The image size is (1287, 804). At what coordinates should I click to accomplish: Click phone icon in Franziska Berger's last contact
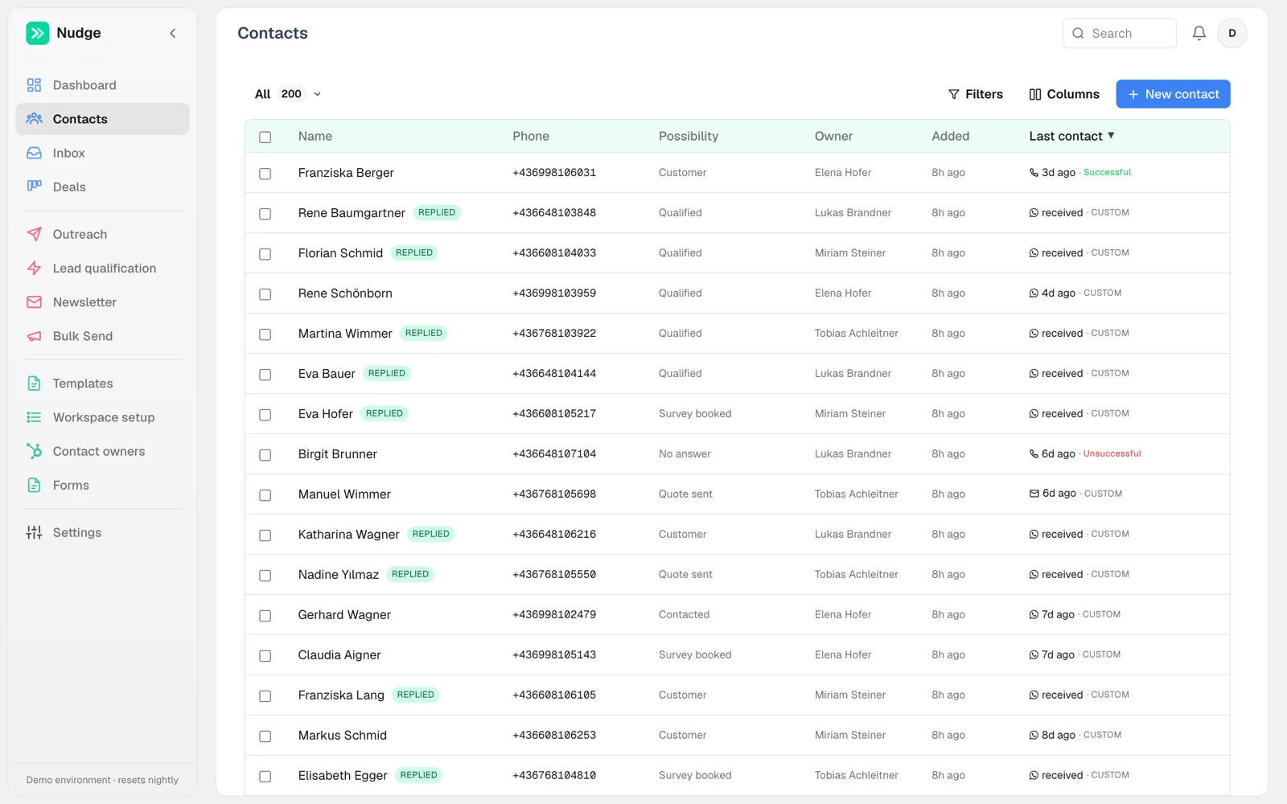(1034, 172)
